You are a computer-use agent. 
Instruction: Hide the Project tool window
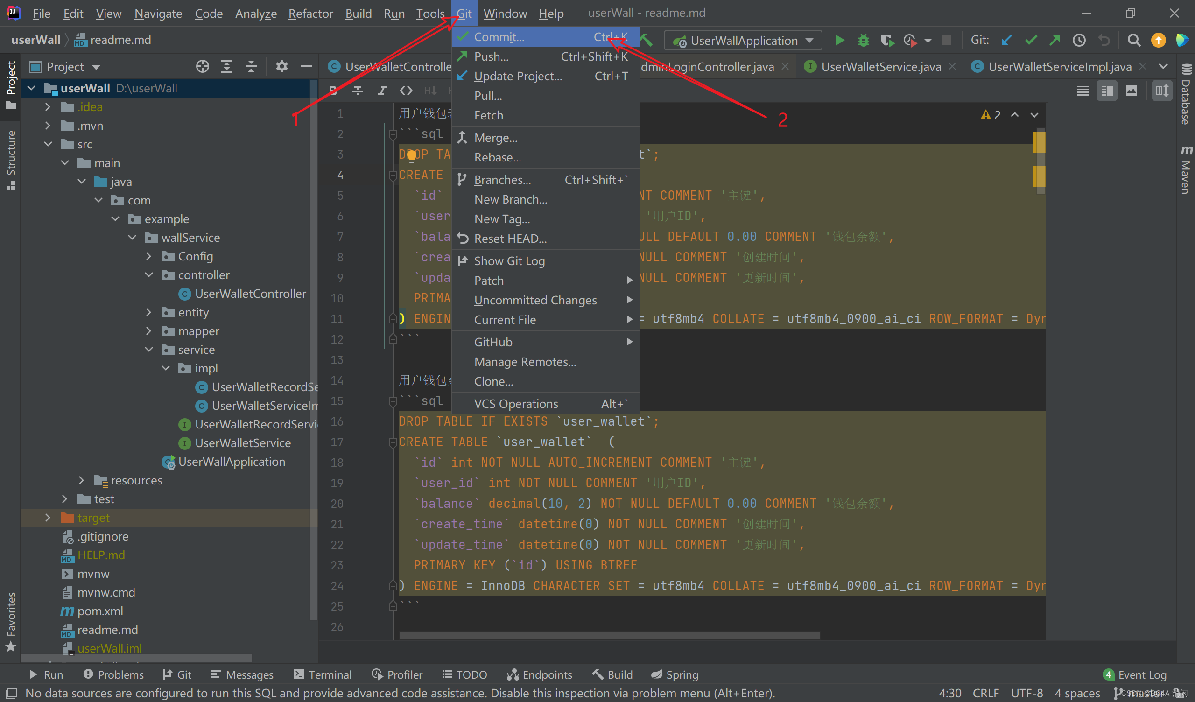(x=306, y=66)
